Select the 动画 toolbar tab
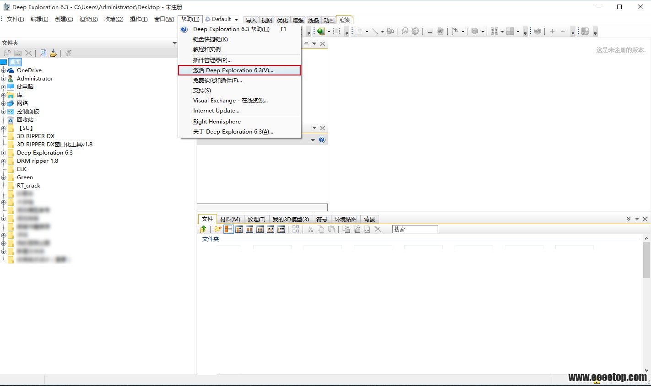 coord(329,20)
